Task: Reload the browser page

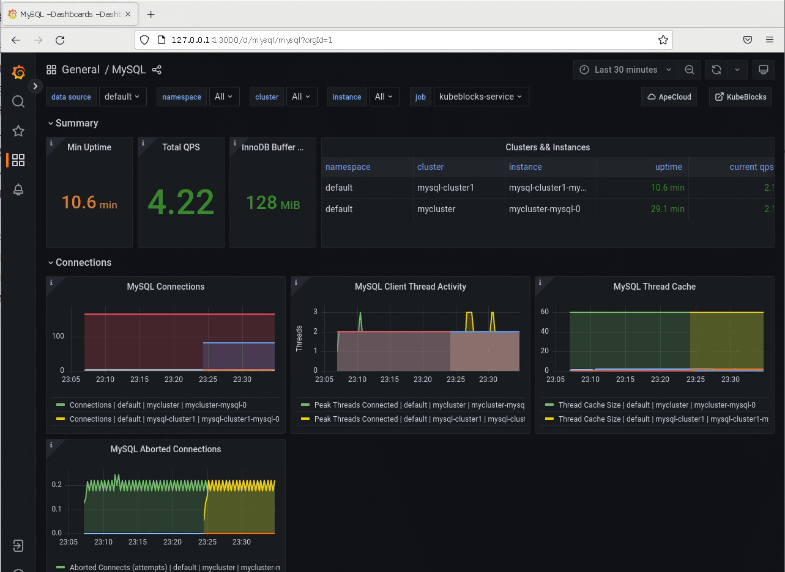Action: pos(60,40)
